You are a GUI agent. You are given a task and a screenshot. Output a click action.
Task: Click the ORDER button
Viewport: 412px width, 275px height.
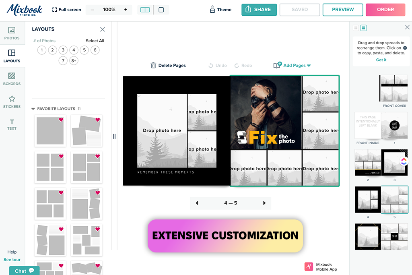385,10
